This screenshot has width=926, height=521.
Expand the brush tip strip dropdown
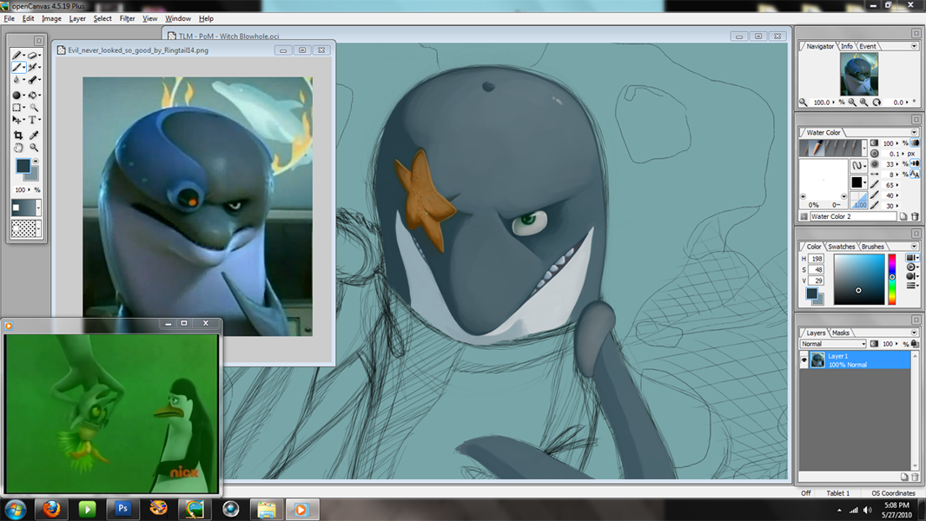coord(864,148)
